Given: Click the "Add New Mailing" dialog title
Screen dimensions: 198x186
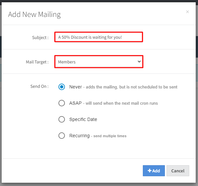Looking at the screenshot, I should click(34, 14).
